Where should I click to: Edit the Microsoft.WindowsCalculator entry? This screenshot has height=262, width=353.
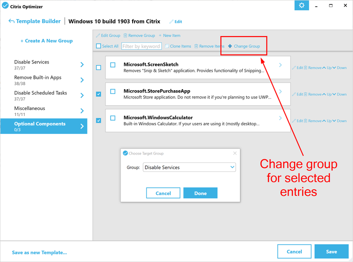[x=297, y=121]
